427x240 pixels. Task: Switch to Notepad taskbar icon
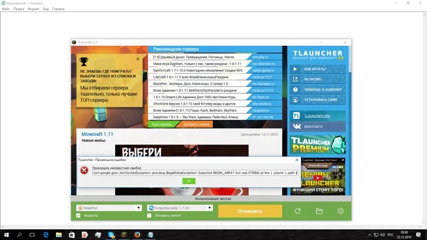[x=151, y=235]
